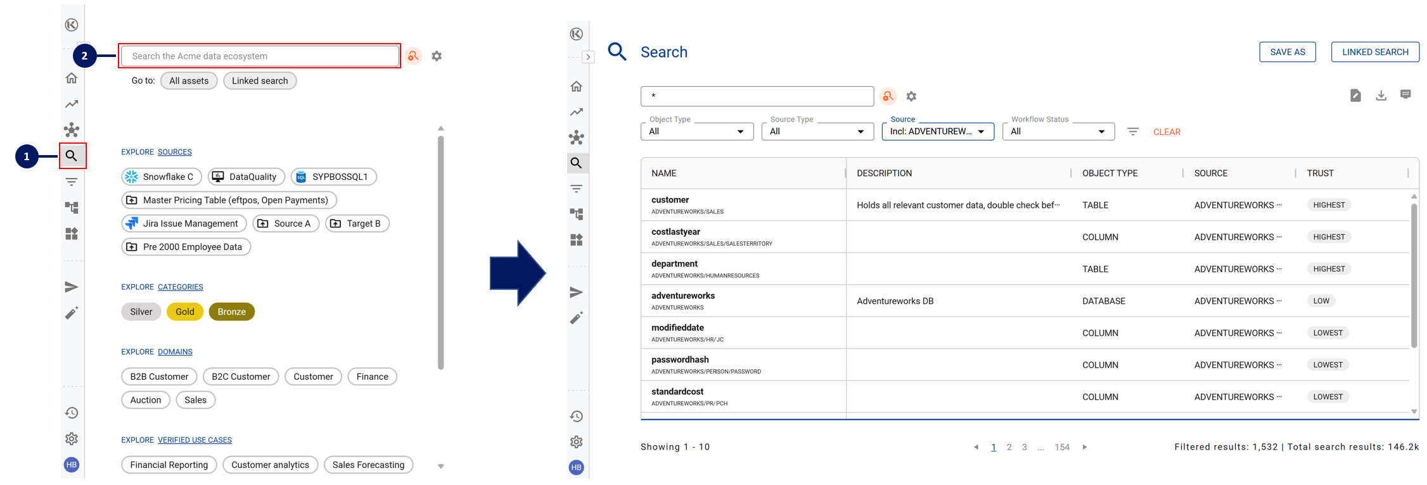
Task: Click the edit note icon above results table
Action: [1355, 96]
